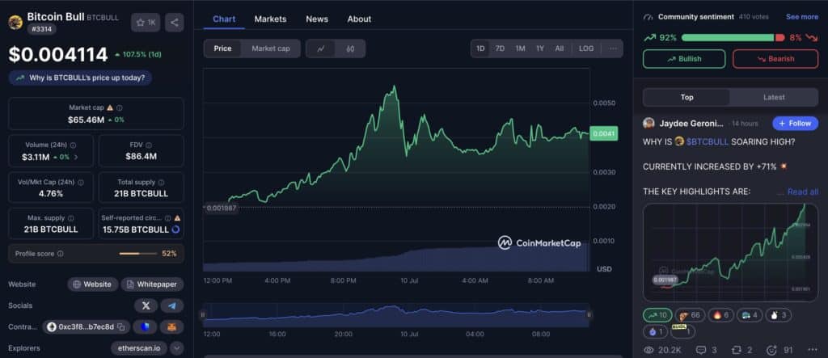
Task: React with the blue bomb emoji showing 1
Action: click(x=655, y=331)
